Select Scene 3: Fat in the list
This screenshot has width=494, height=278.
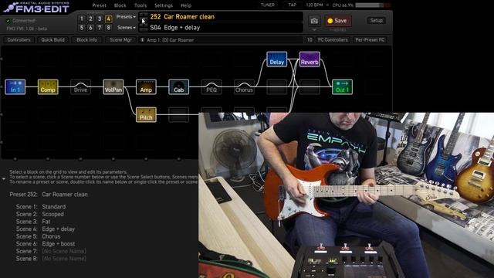coord(33,222)
